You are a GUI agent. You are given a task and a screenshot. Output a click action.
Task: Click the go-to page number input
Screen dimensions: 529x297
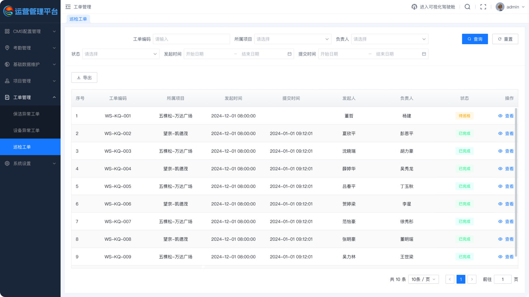tap(503, 279)
